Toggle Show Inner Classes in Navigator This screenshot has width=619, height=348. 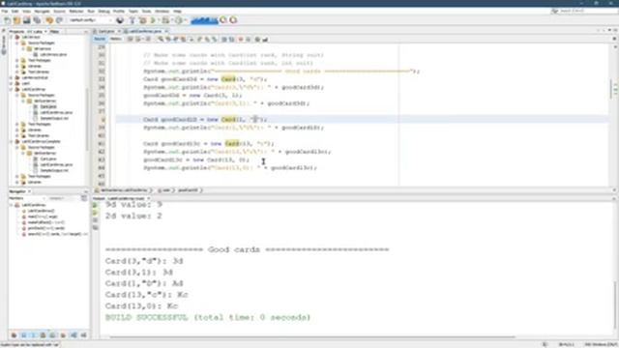click(x=53, y=335)
